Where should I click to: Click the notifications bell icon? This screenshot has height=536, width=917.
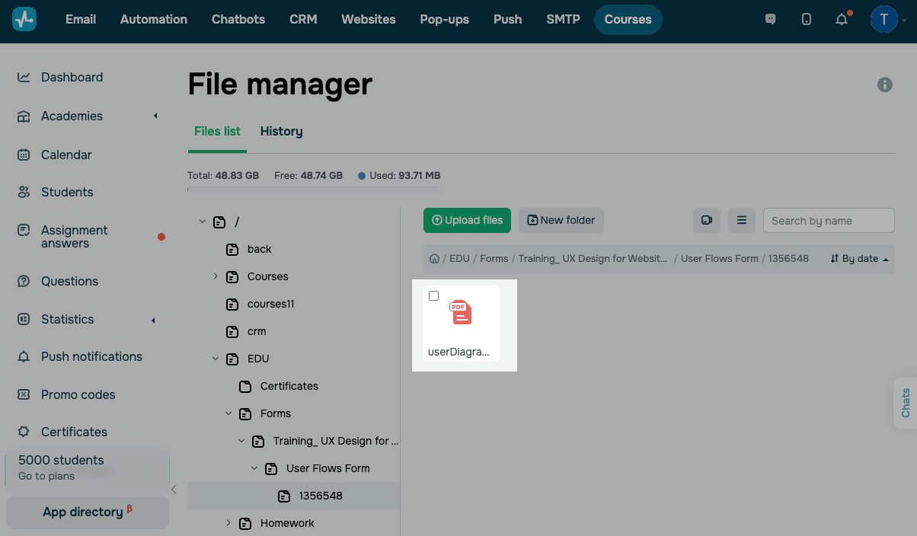tap(842, 20)
